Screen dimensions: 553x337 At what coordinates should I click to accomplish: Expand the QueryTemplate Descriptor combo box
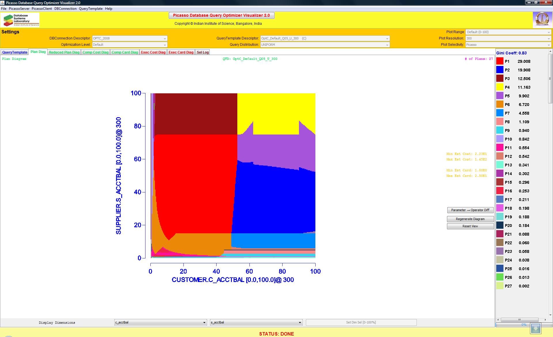387,38
